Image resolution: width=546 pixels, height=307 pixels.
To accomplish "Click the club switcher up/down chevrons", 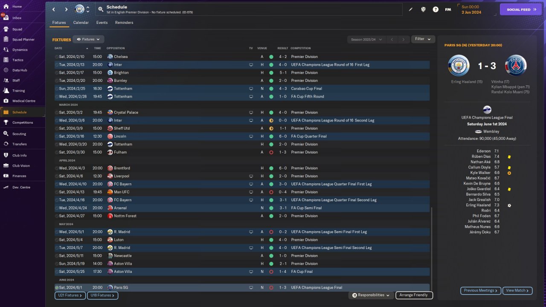I will [x=88, y=9].
